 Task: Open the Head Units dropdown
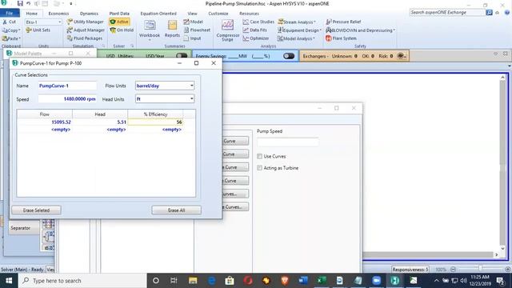tap(191, 98)
